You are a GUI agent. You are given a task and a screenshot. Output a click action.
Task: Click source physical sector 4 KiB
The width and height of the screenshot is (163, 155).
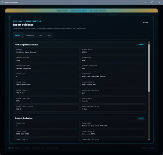tap(84, 109)
